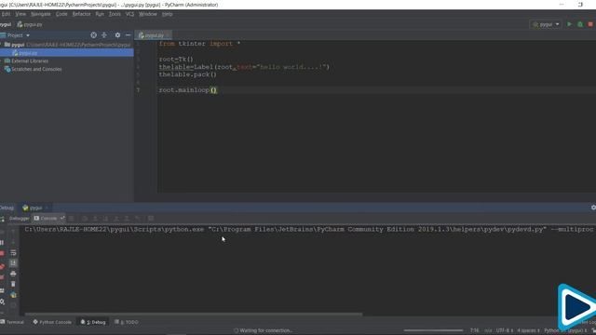
Task: Close the pygui debug session tab
Action: [47, 208]
